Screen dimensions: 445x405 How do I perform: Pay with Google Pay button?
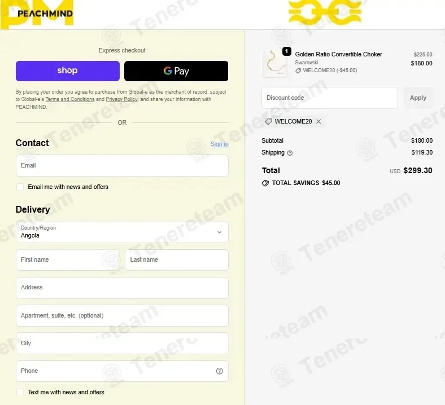coord(176,71)
